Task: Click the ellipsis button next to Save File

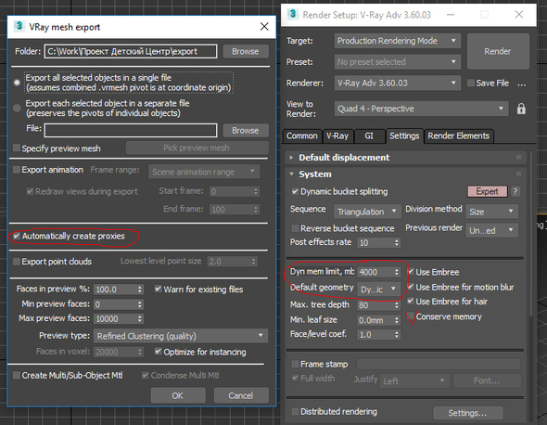Action: [522, 84]
